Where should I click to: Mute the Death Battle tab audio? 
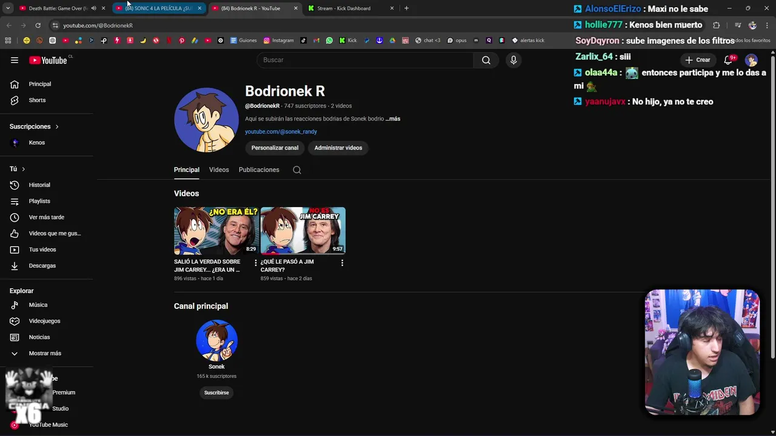point(93,8)
